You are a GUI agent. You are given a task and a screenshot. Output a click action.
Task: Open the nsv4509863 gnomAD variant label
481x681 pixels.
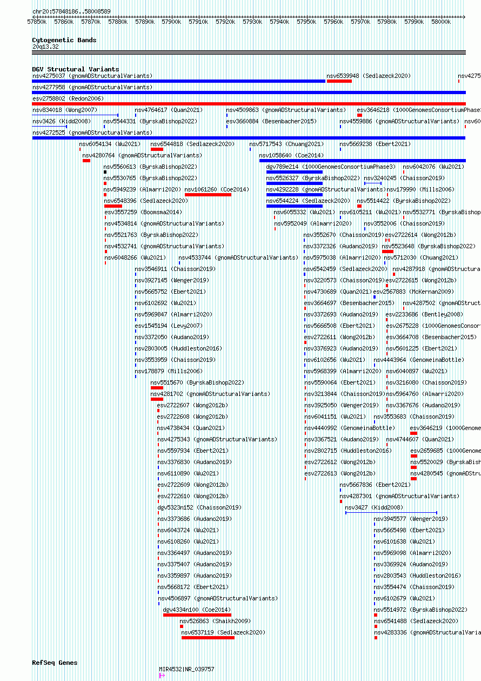[x=286, y=110]
